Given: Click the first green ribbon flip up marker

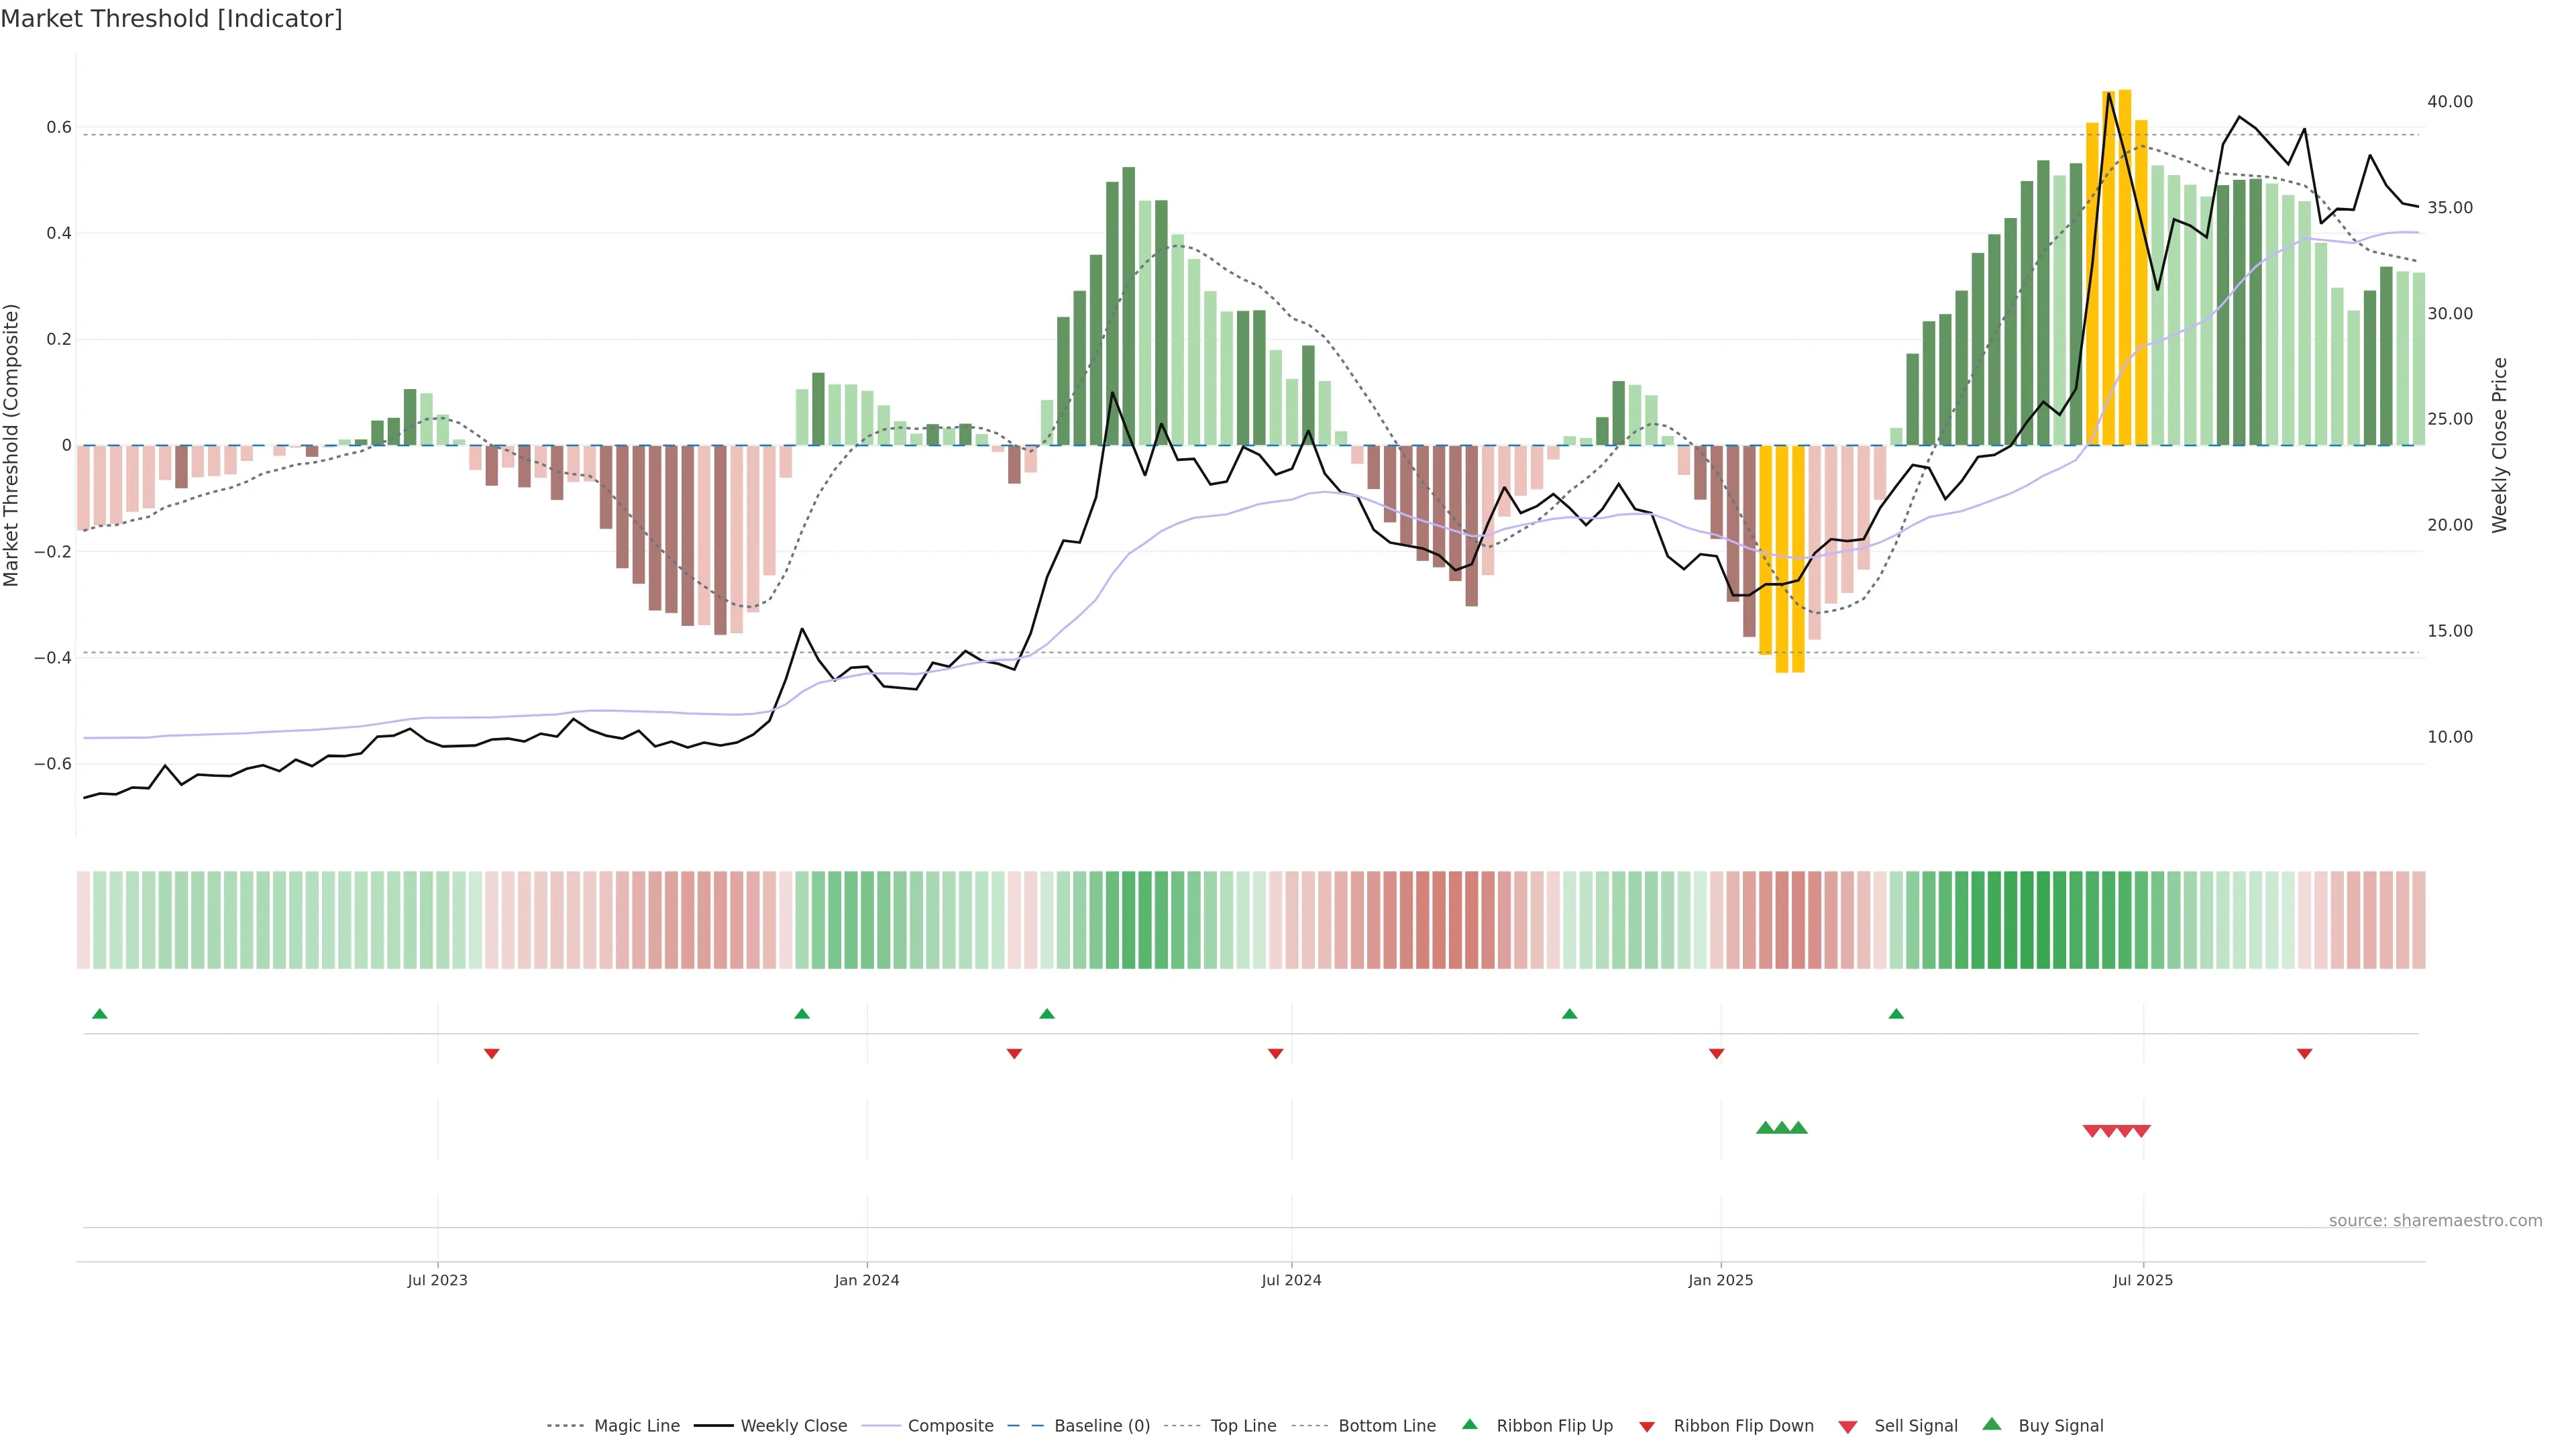Looking at the screenshot, I should click(99, 1014).
